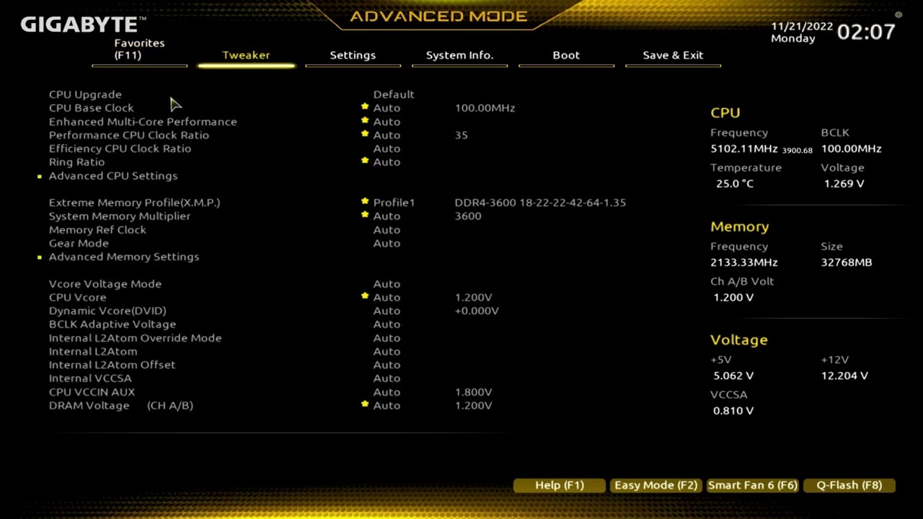Open Ring Ratio Auto value

tap(387, 162)
